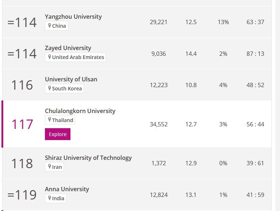Click the location pin beside South Korea

[50, 88]
